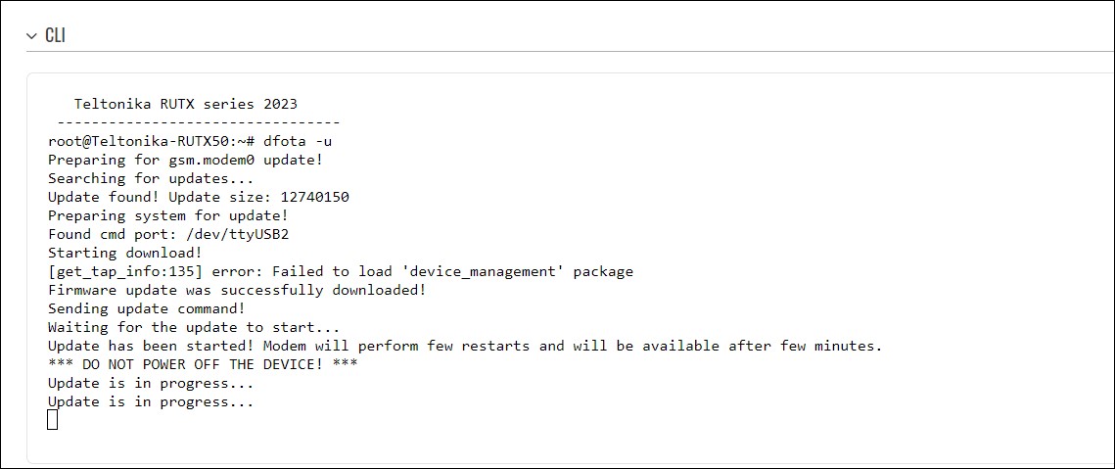Click the Teltonika RUTX series 2023 banner
1115x469 pixels.
click(186, 104)
